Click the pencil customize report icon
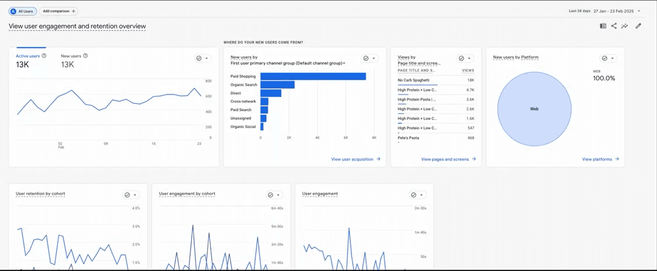Viewport: 657px width, 271px height. pos(638,26)
